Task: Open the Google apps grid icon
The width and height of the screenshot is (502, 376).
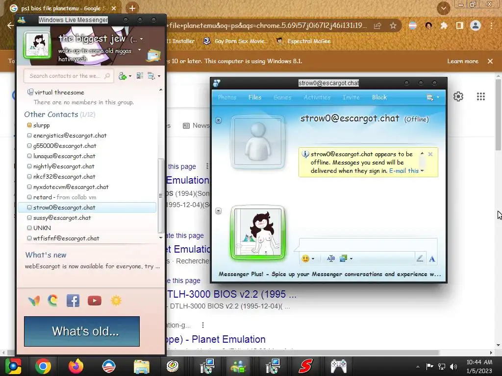Action: coord(480,96)
